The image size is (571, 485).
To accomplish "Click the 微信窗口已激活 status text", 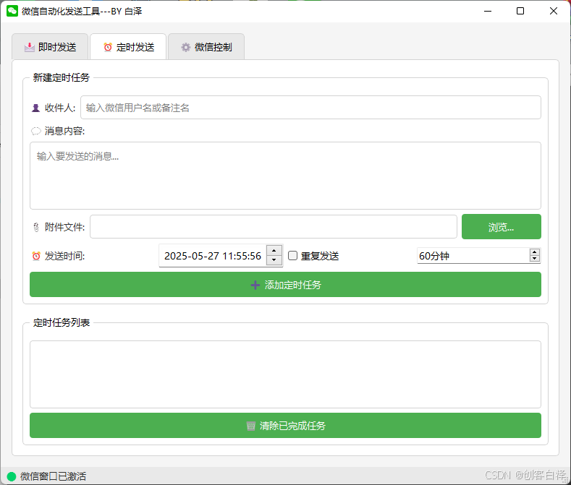I will coord(53,476).
